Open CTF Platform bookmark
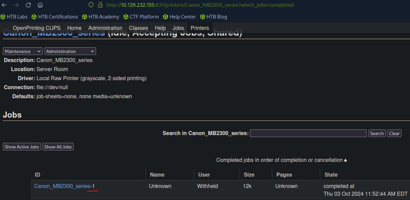 pyautogui.click(x=141, y=17)
